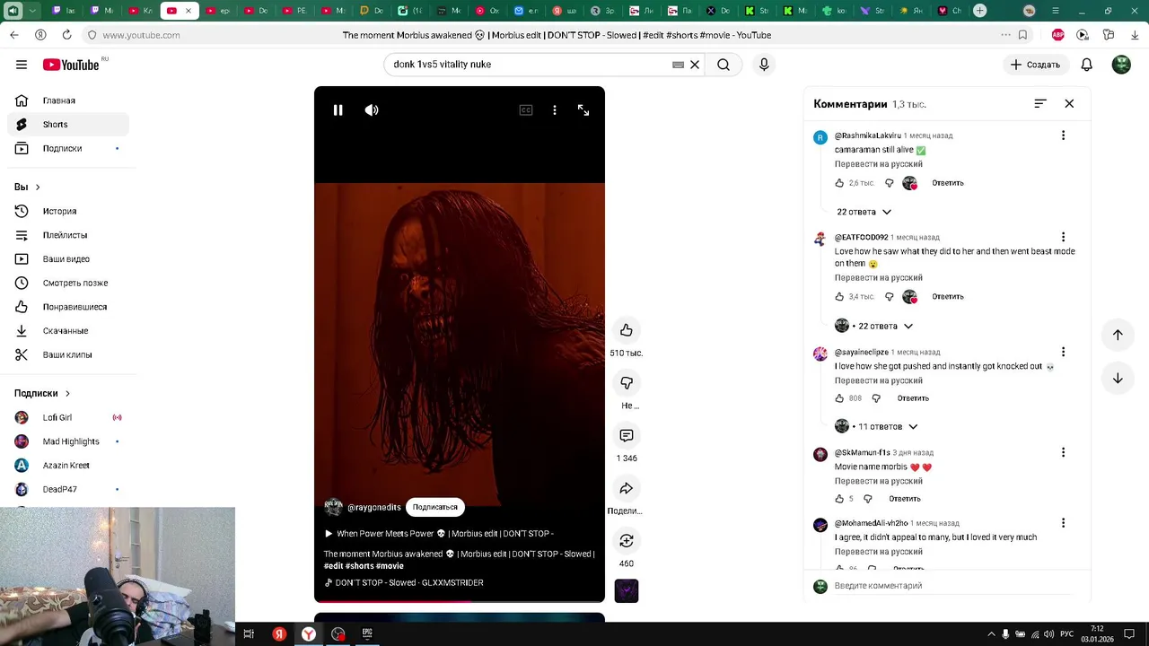Reply to the RashmikaLakviru comment

[x=948, y=183]
